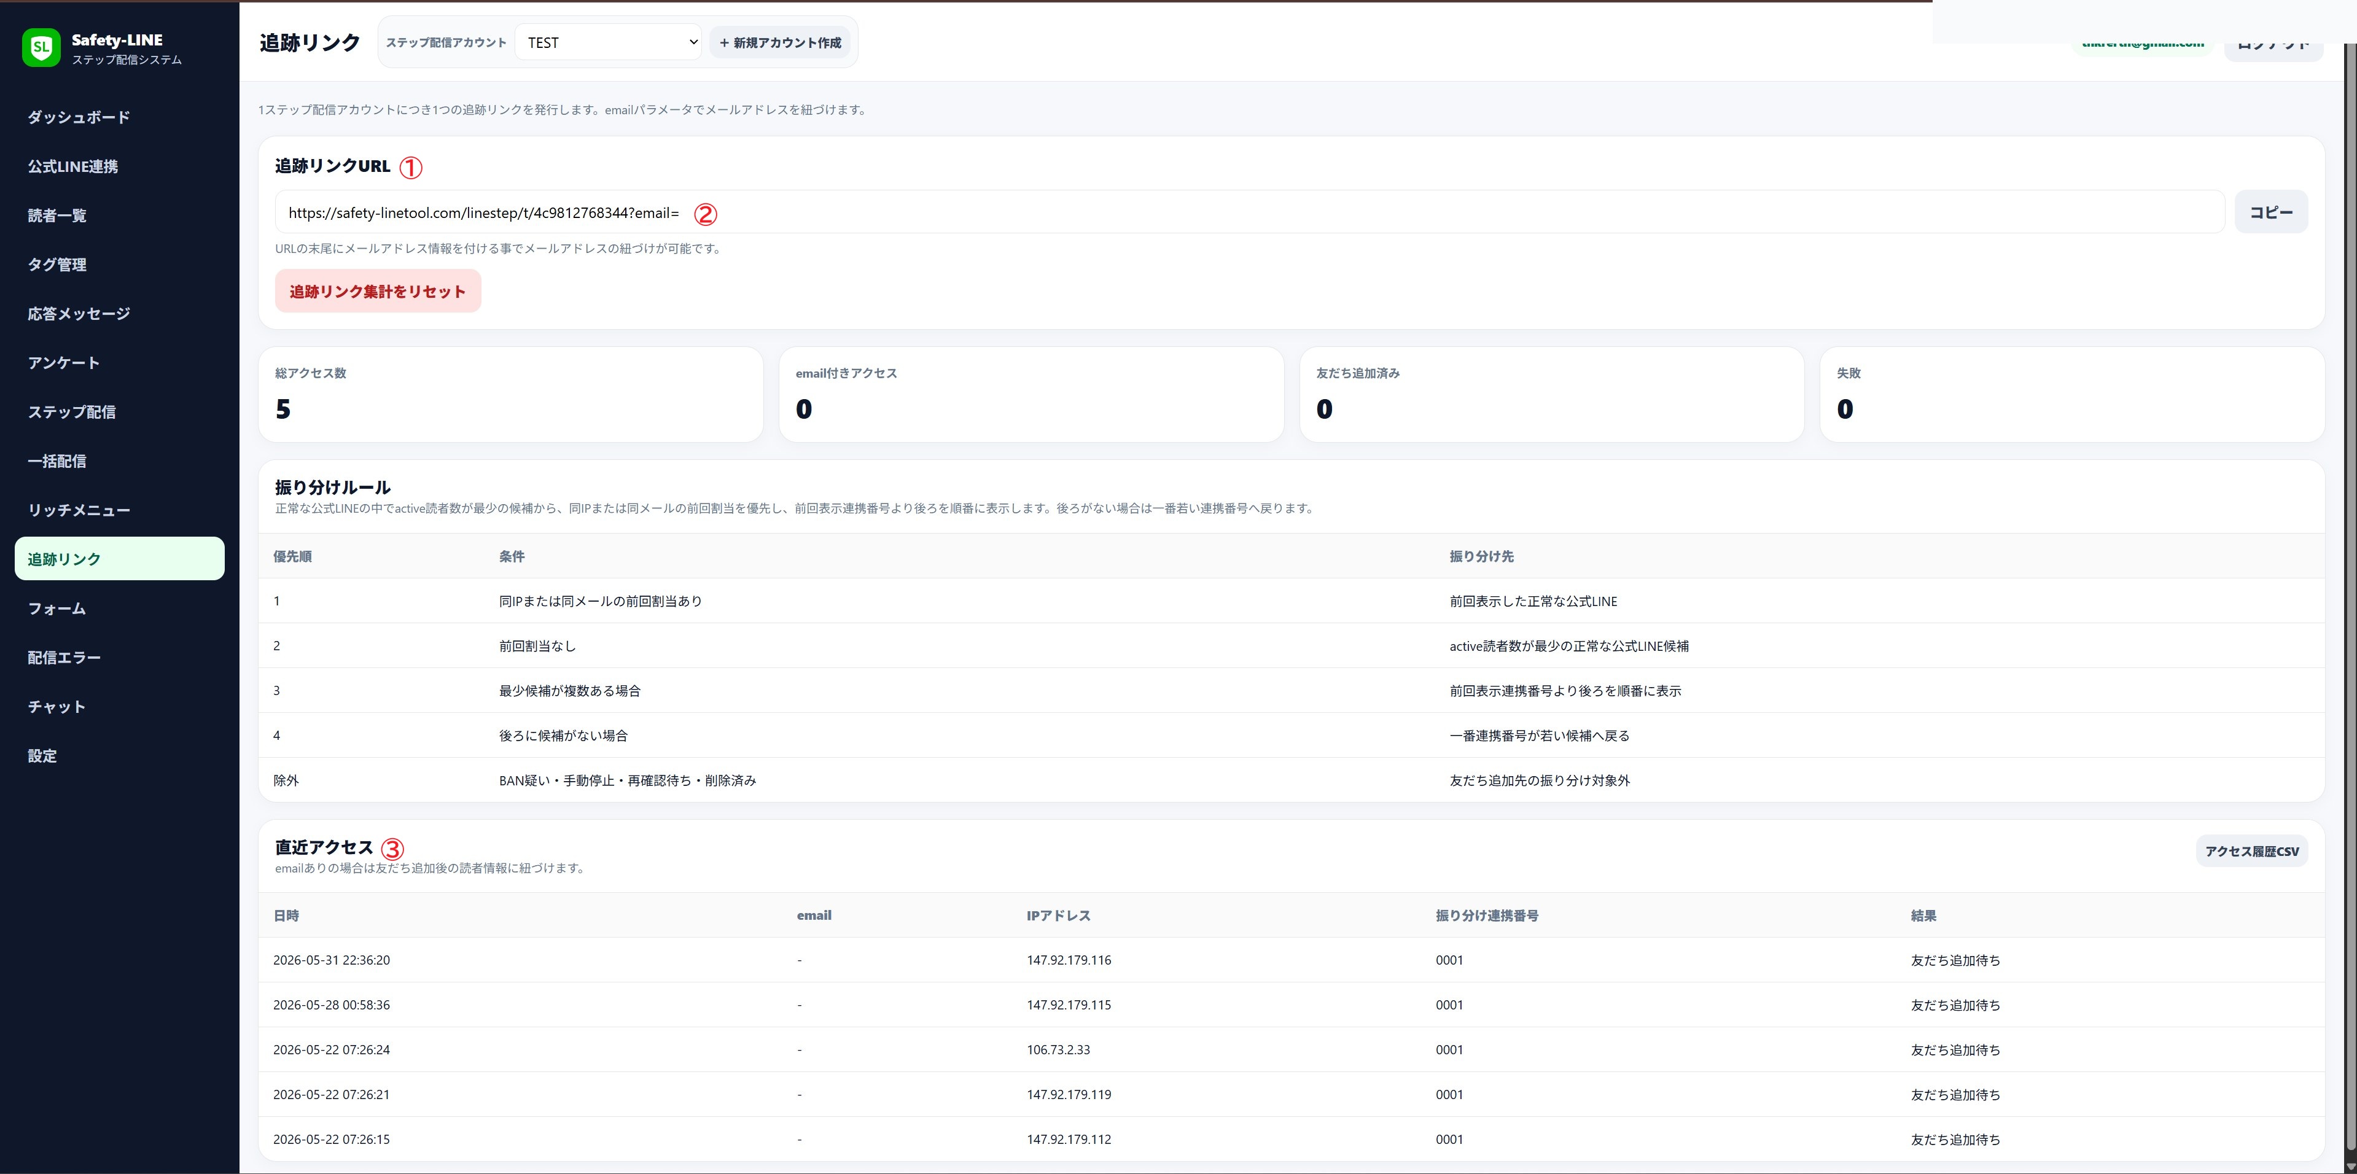Screen dimensions: 2357x1174
Task: Click IP address 147.92.179.119
Action: [x=1069, y=1094]
